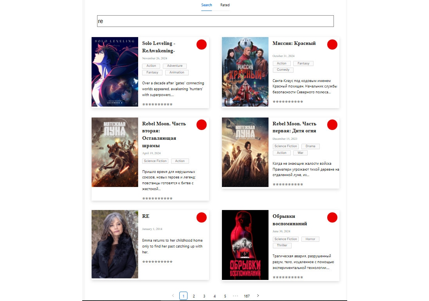
Task: Click the November 26, 2024 release date
Action: 155,59
